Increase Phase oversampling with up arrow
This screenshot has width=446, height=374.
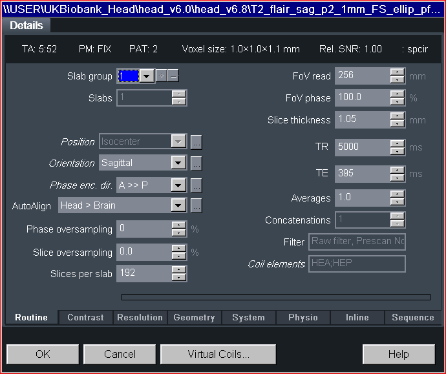[179, 225]
